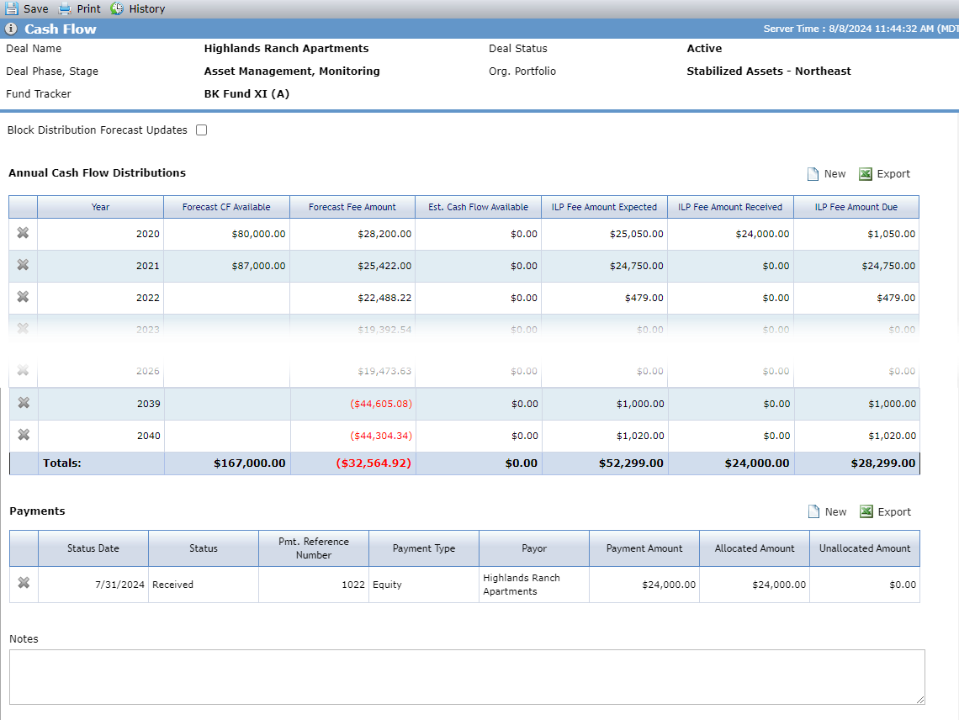Select the 7/31/2024 status date cell
This screenshot has height=720, width=959.
click(93, 585)
